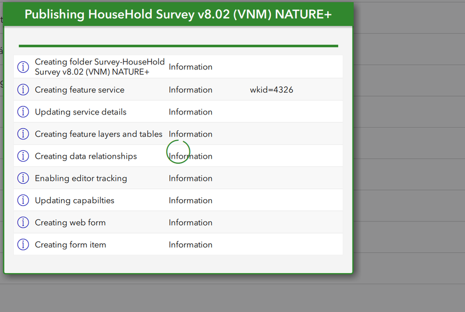This screenshot has width=465, height=312.
Task: Click Information label in Creating web form row
Action: [190, 223]
